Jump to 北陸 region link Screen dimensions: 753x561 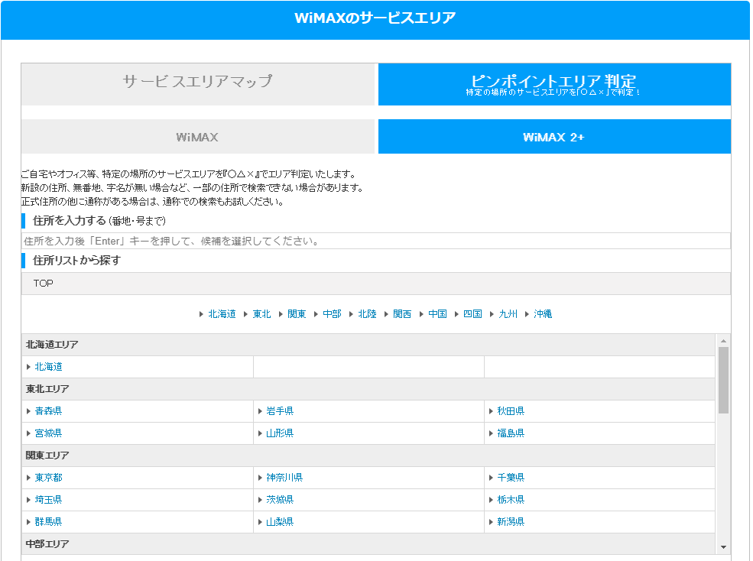click(368, 313)
